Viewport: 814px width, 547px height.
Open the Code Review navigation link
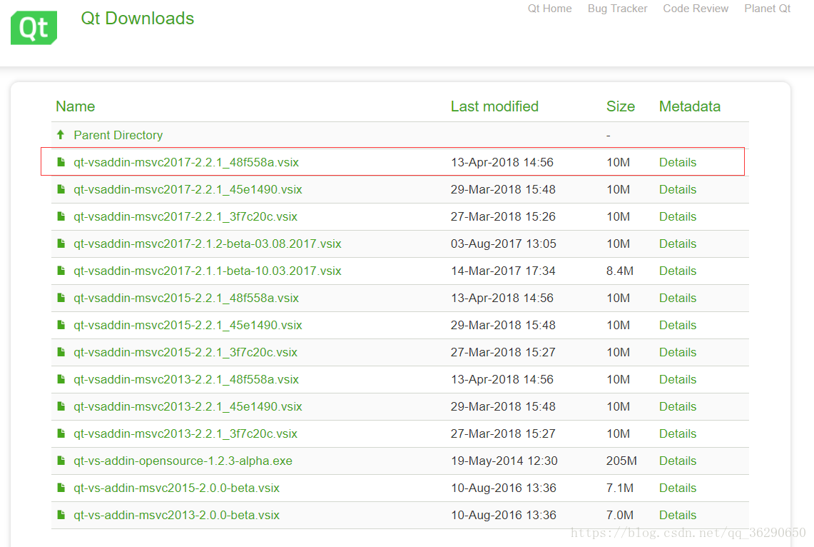click(696, 9)
